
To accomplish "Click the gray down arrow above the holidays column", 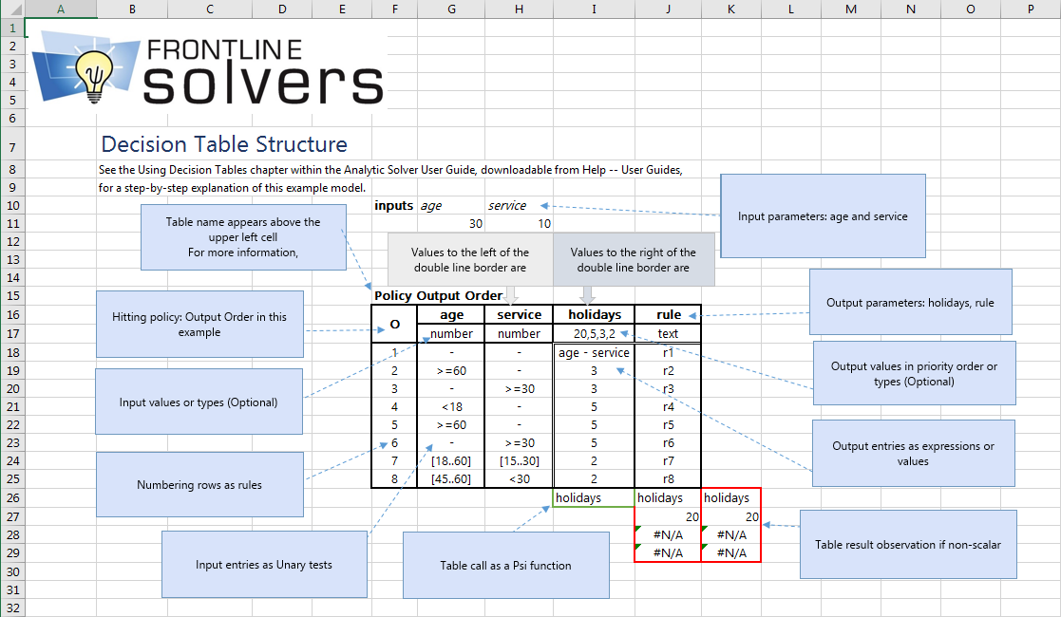I will (587, 294).
